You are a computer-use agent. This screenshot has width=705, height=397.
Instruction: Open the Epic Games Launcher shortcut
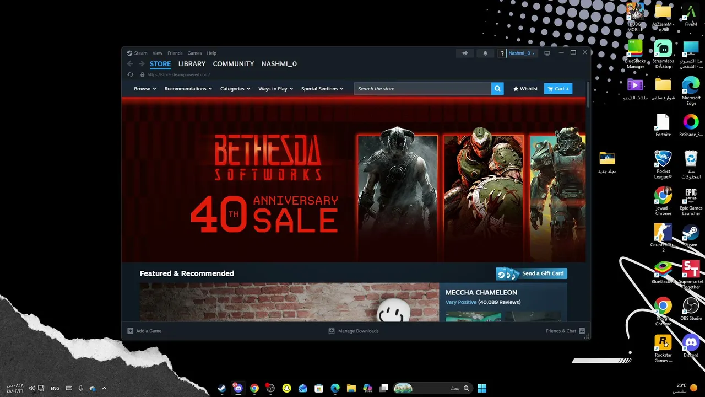point(691,202)
